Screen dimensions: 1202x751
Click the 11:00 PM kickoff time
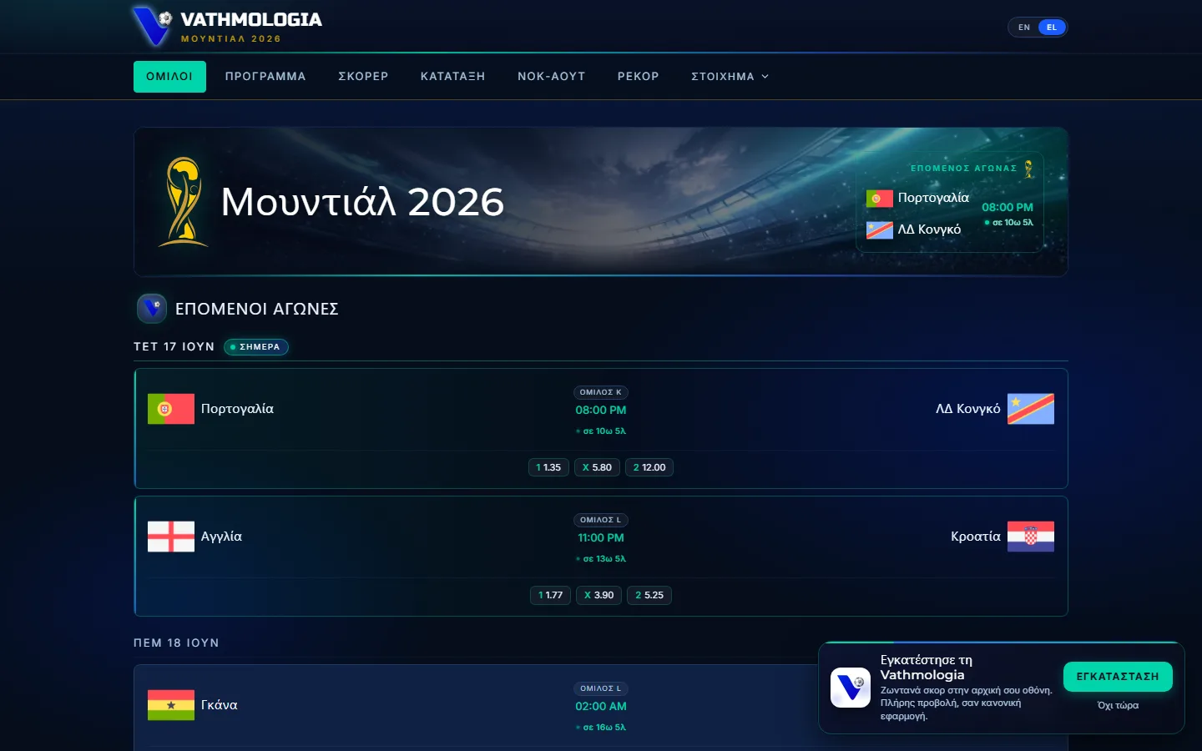(601, 538)
